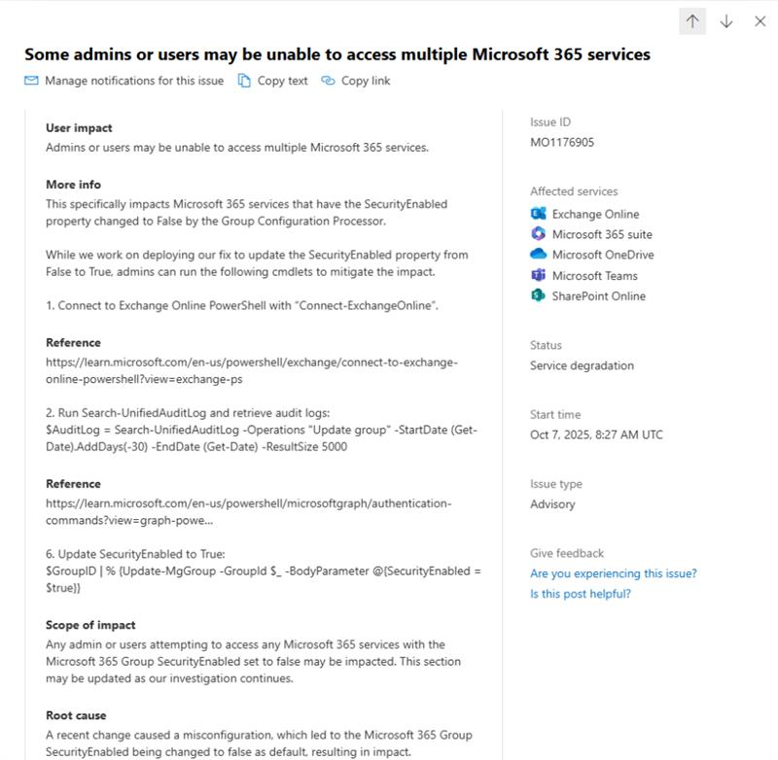Image resolution: width=778 pixels, height=760 pixels.
Task: Click the copy link chain icon
Action: point(328,81)
